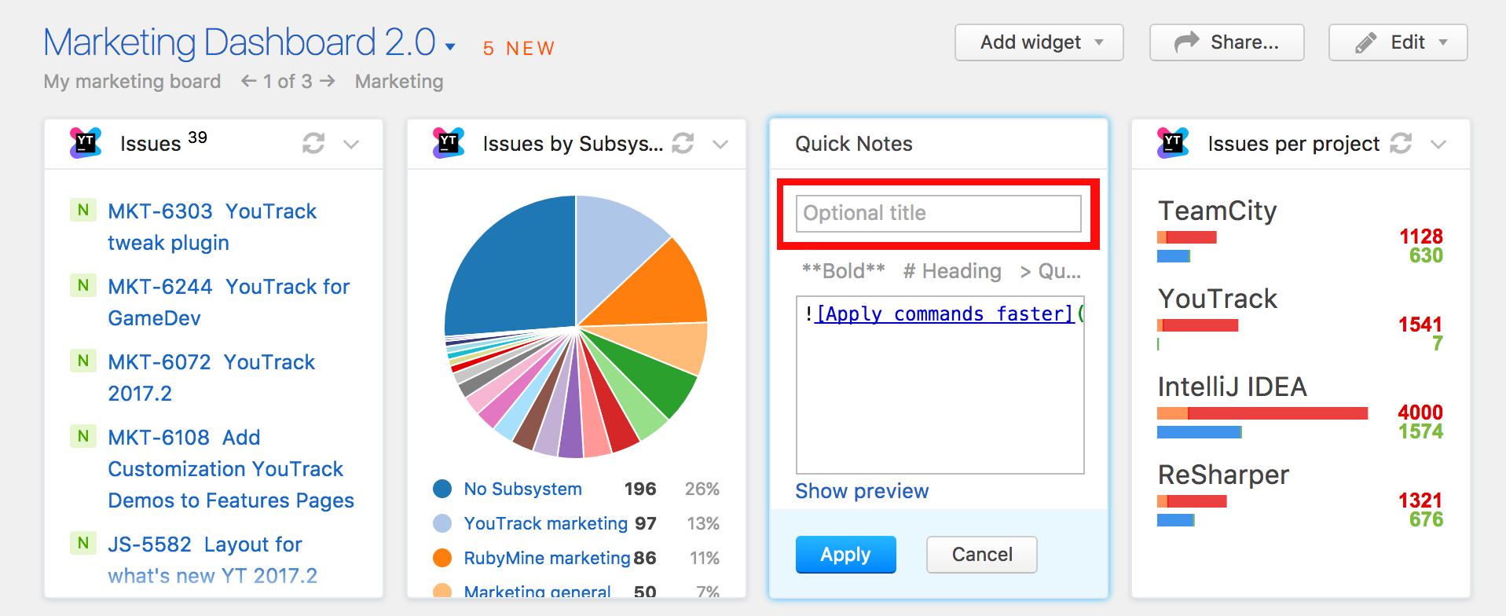
Task: Open issue MKT-6303 YouTrack tweak plugin
Action: point(212,227)
